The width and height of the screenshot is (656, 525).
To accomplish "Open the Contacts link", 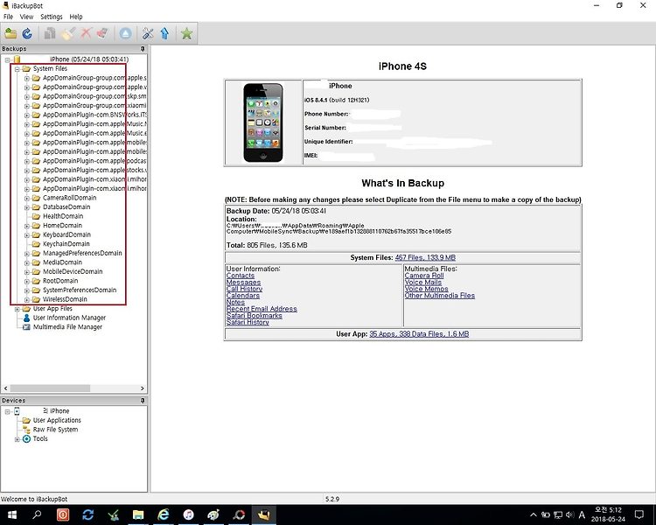I will [x=241, y=276].
